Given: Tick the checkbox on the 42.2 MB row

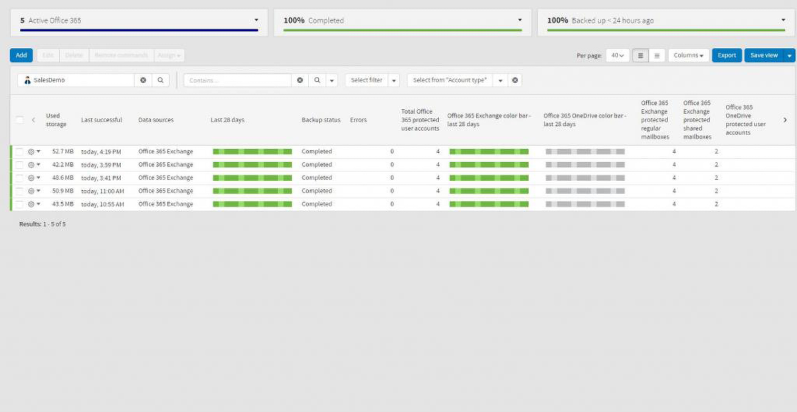Looking at the screenshot, I should click(18, 165).
